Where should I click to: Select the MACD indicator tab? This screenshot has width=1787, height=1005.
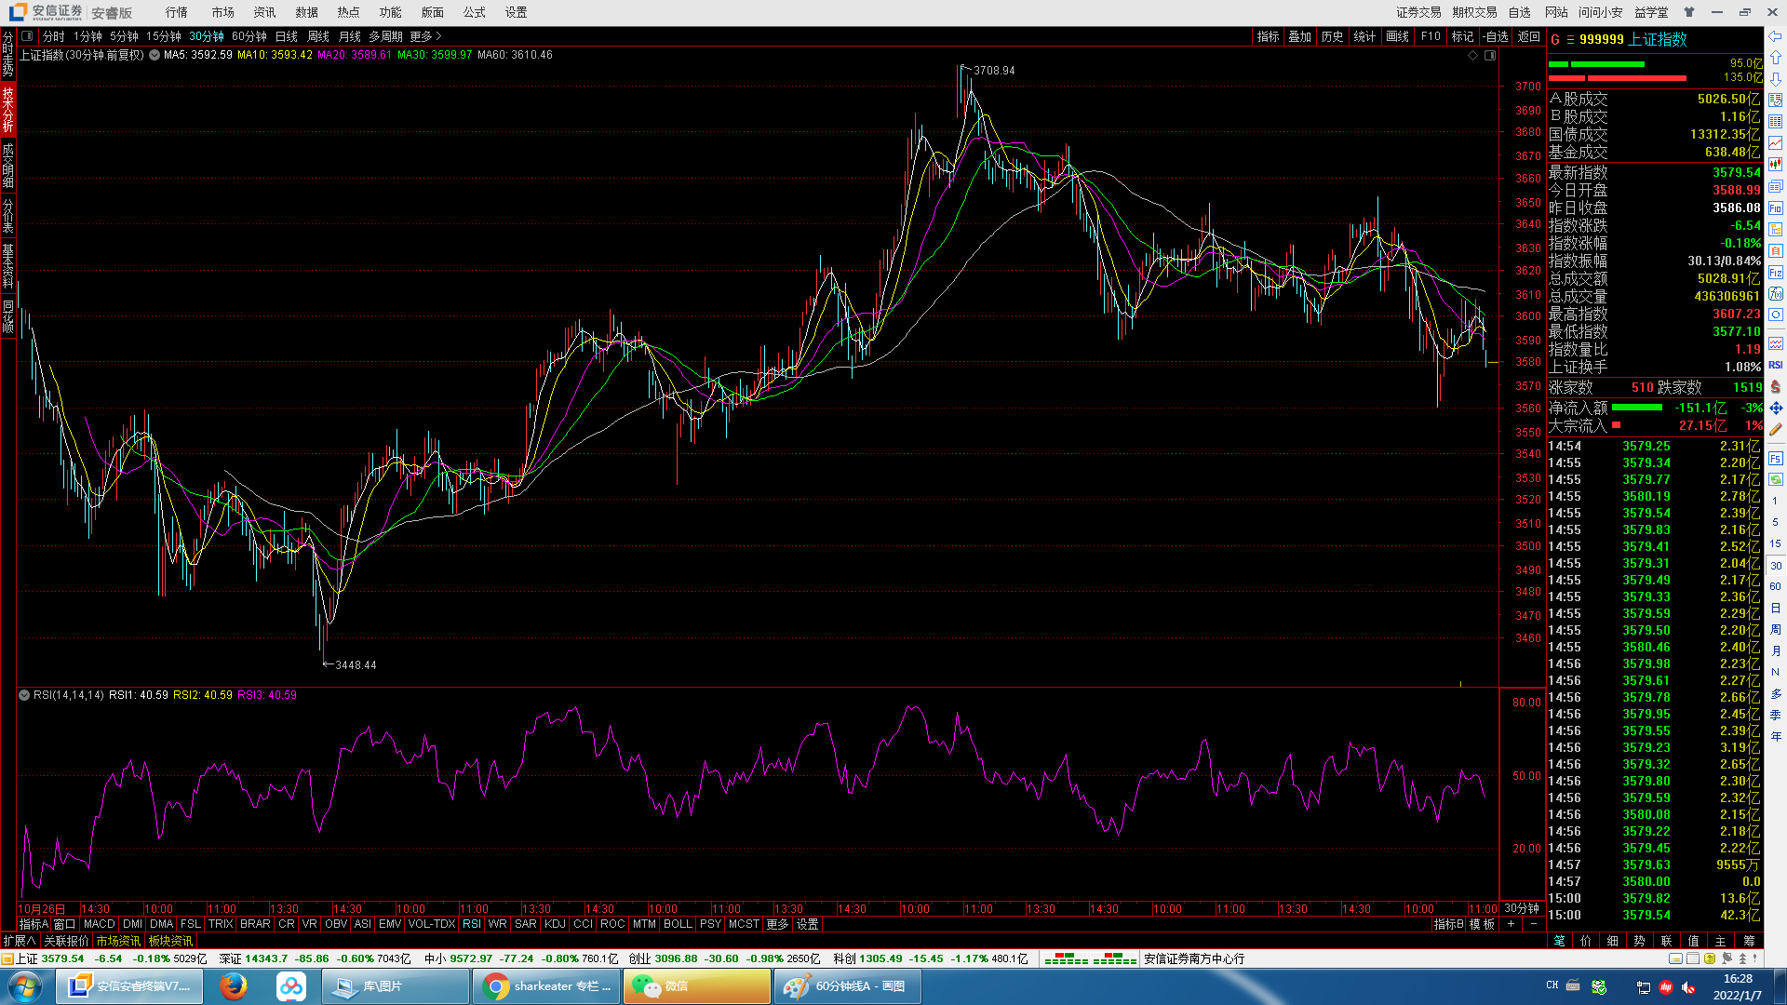(100, 924)
